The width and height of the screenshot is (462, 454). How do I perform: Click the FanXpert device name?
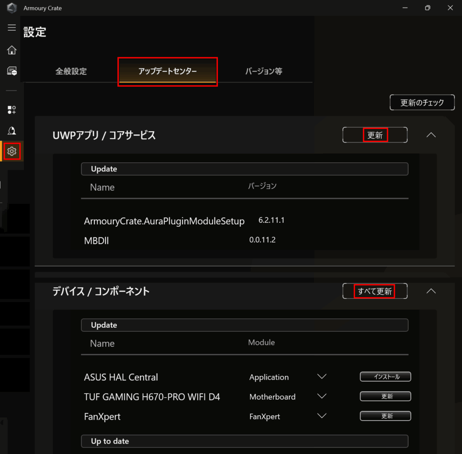[102, 417]
